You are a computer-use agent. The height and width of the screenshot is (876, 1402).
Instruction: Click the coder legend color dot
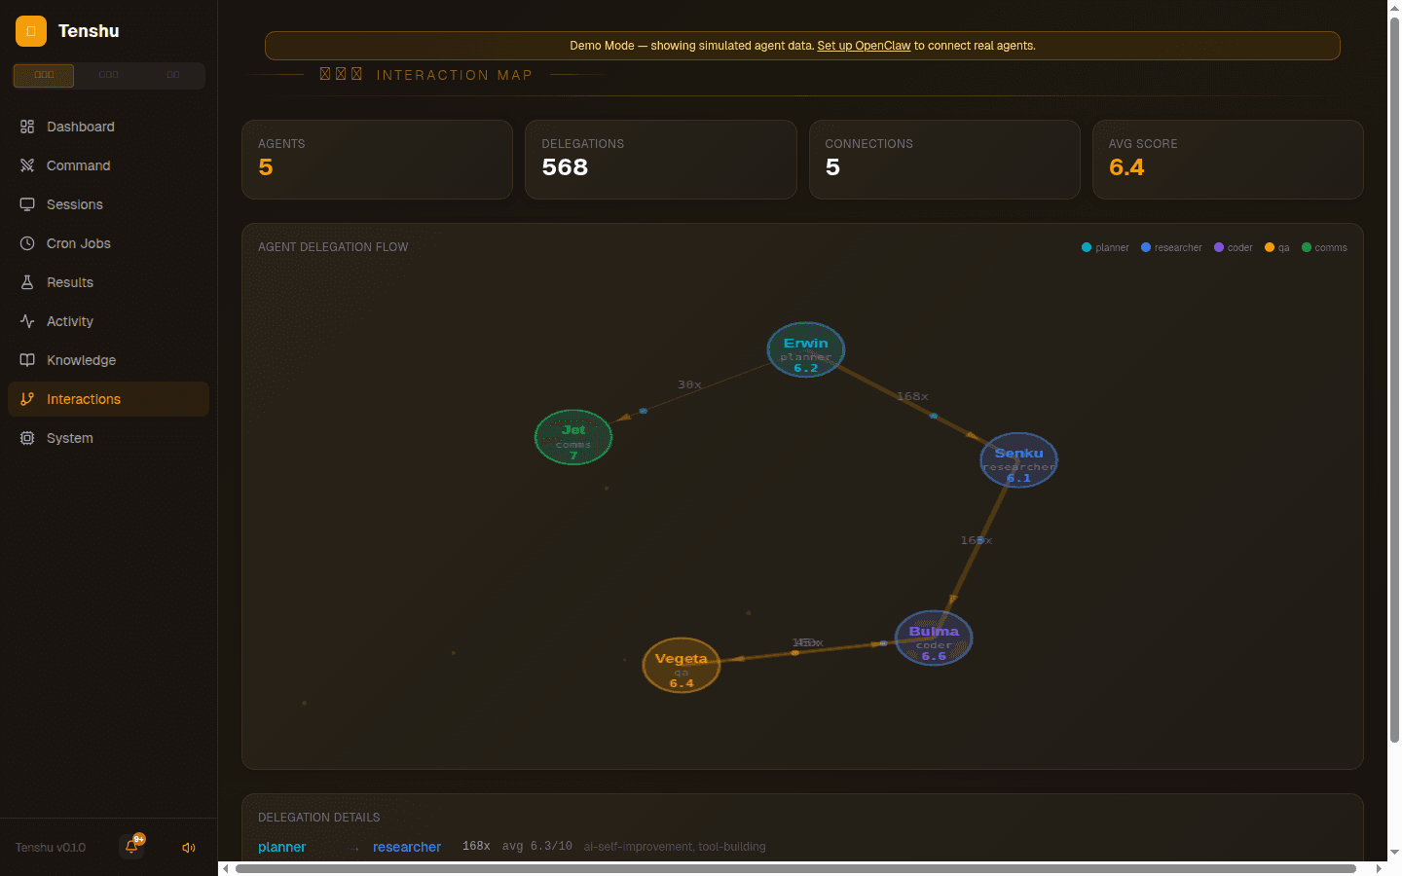click(1219, 247)
